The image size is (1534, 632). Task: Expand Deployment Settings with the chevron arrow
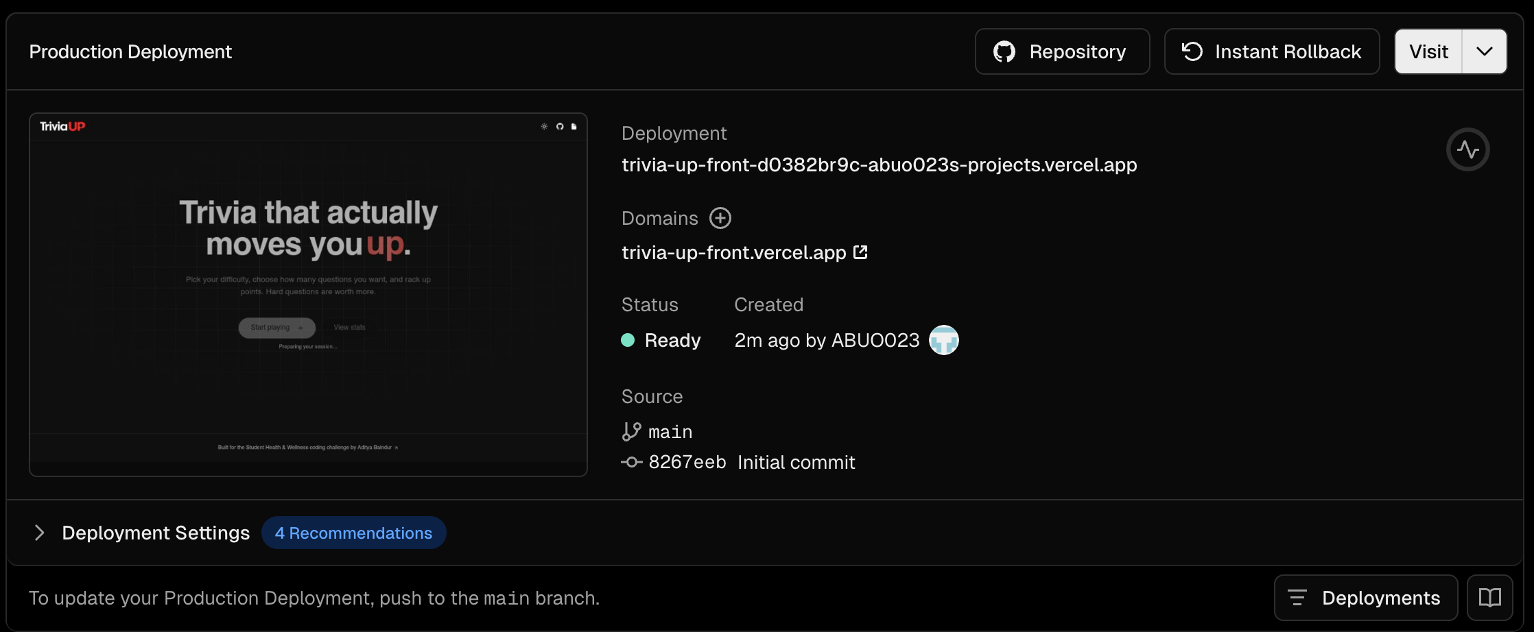pyautogui.click(x=39, y=533)
